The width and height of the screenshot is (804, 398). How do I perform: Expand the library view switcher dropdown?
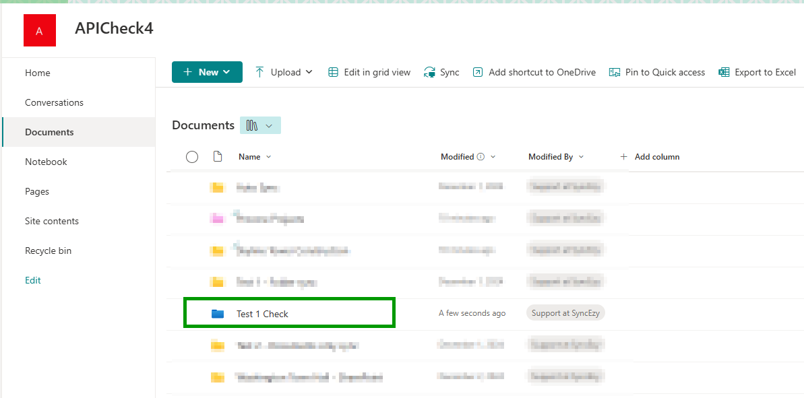[260, 125]
